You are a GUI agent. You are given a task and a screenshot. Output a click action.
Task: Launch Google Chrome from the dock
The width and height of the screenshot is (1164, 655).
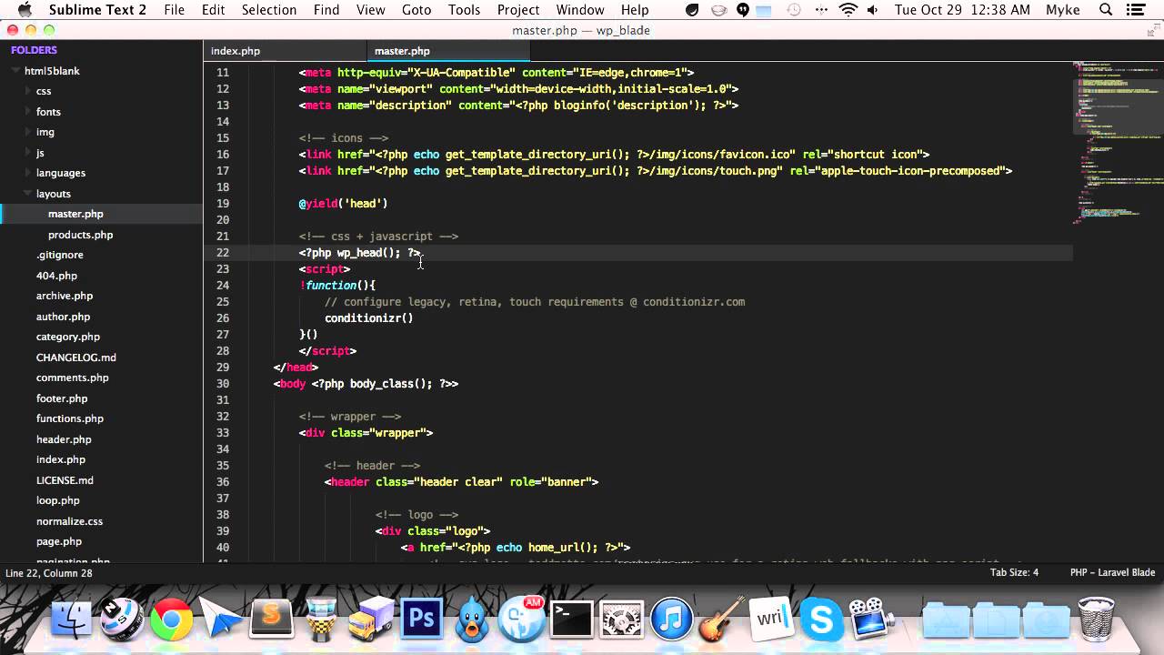click(171, 620)
